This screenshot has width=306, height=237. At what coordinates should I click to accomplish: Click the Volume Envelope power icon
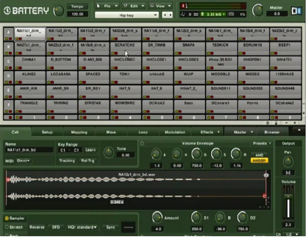[142, 144]
